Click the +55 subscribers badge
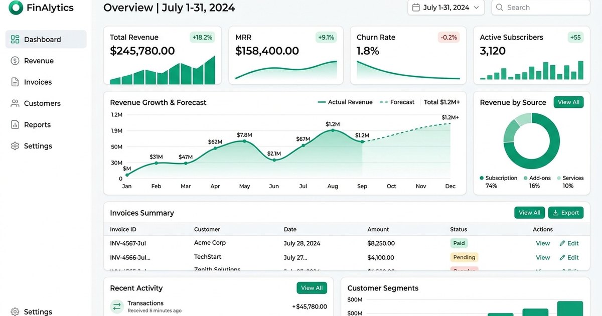The image size is (602, 316). [x=575, y=37]
